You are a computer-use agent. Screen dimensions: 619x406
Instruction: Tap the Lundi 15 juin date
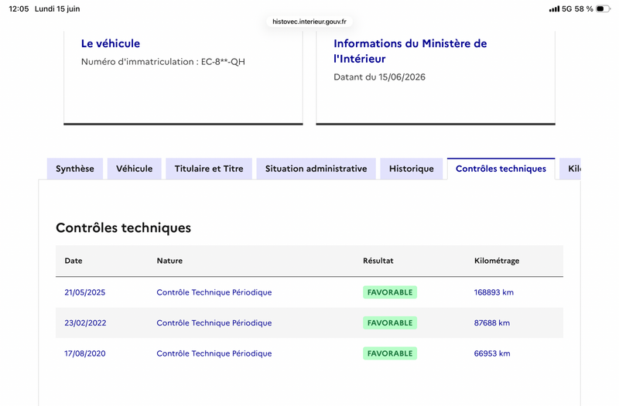point(57,9)
